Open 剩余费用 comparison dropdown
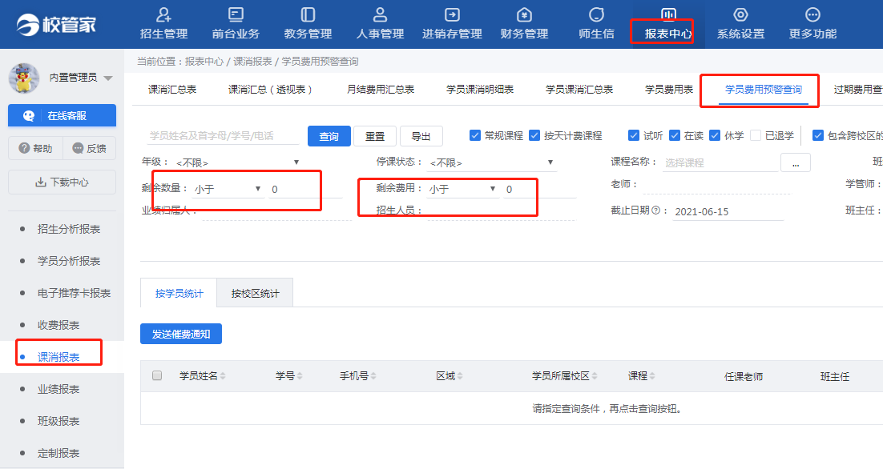This screenshot has width=883, height=469. coord(462,189)
